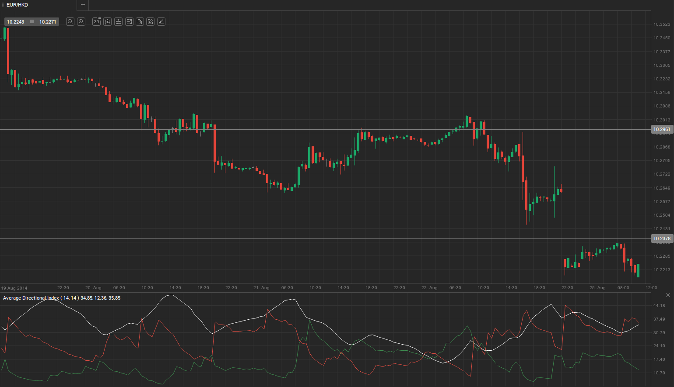Click the line chart studies icon

coord(129,21)
